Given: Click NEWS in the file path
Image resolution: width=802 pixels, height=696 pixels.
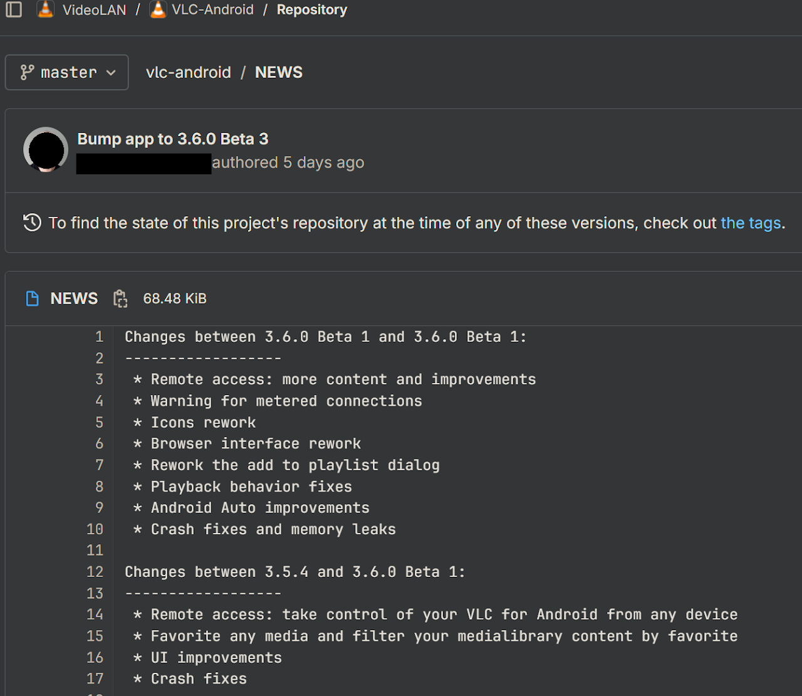Looking at the screenshot, I should 278,72.
